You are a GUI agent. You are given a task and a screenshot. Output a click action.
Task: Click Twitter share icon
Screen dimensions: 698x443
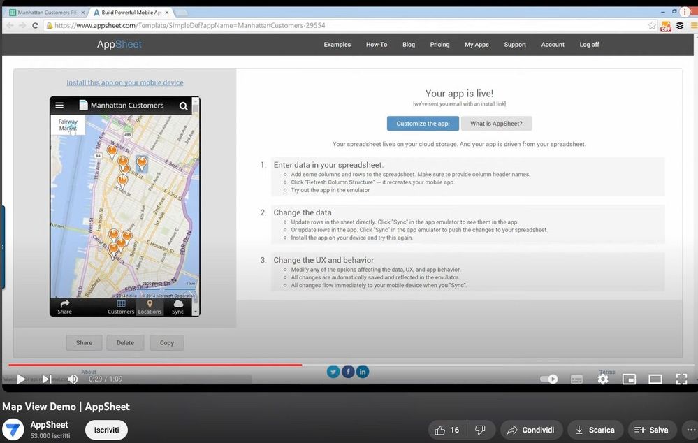pyautogui.click(x=333, y=371)
